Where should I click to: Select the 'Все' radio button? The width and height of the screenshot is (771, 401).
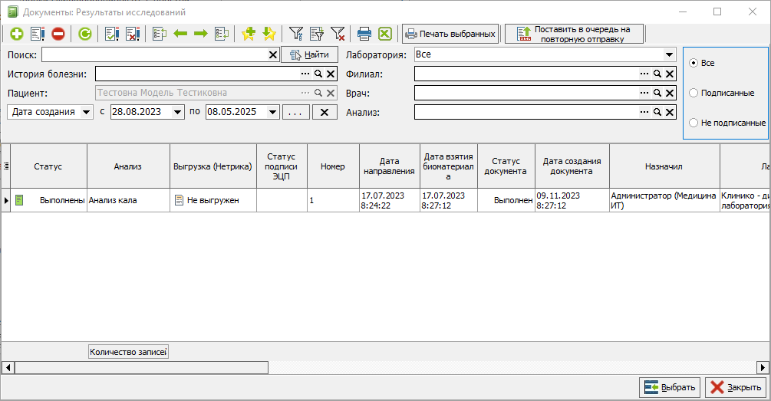pyautogui.click(x=694, y=63)
